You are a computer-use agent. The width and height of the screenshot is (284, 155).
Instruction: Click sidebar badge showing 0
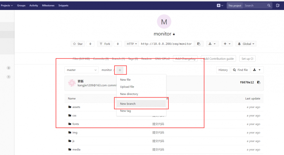(9, 68)
